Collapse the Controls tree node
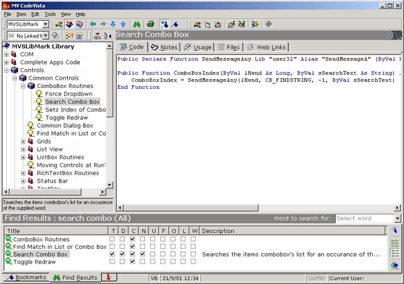404x284 pixels. click(x=6, y=70)
